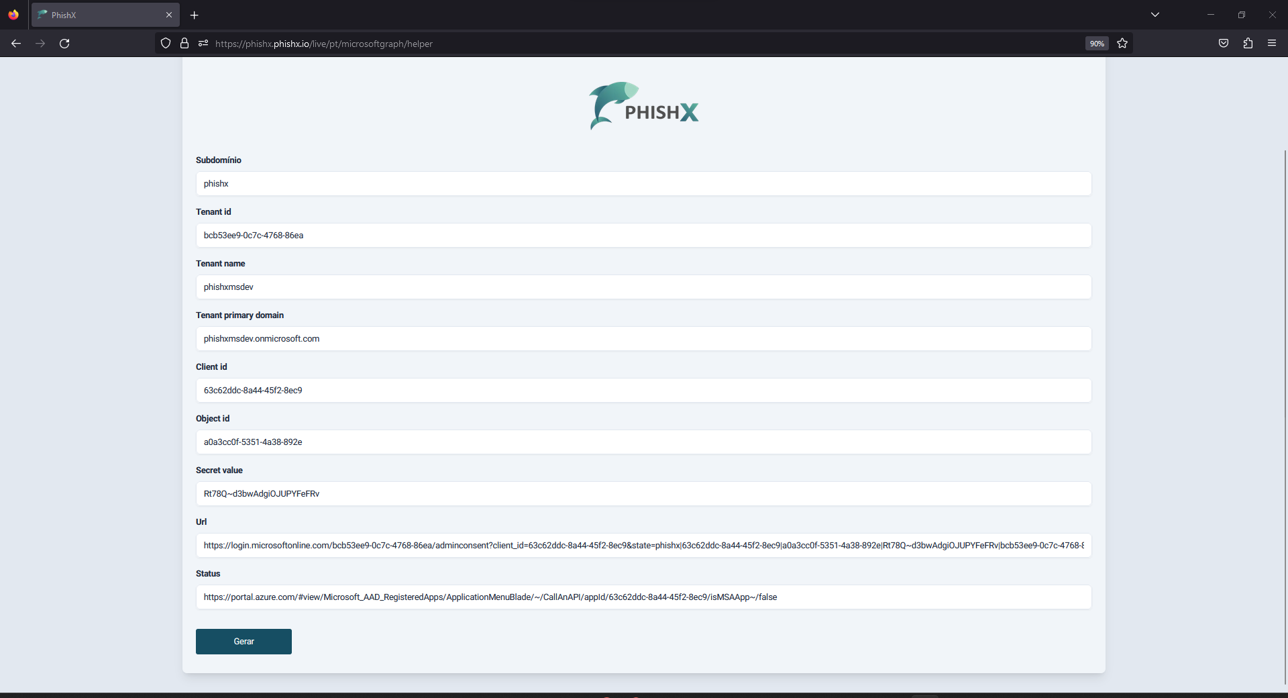Click the Object id label
Image resolution: width=1288 pixels, height=698 pixels.
[213, 419]
